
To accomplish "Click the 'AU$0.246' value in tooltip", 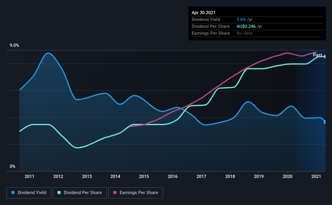I will [246, 26].
